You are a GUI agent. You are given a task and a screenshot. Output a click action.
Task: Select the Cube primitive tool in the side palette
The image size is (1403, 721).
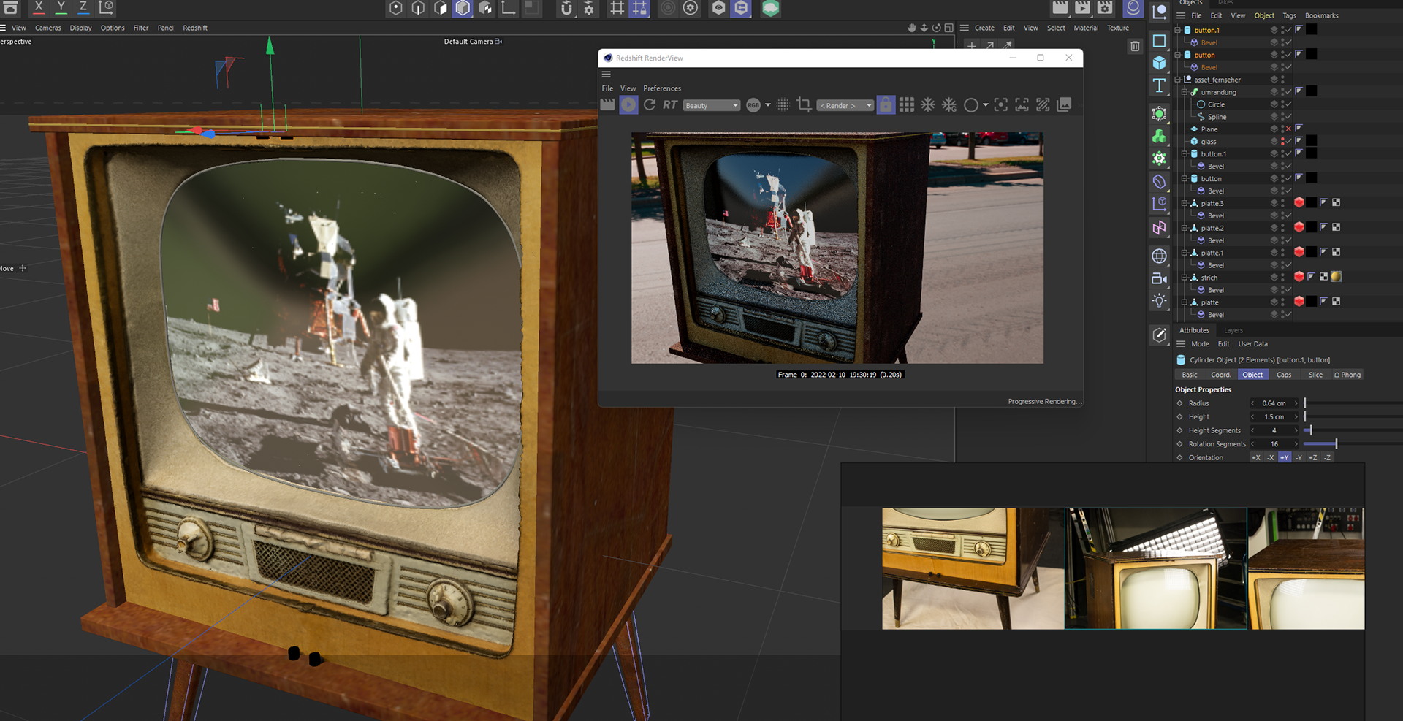tap(1159, 63)
